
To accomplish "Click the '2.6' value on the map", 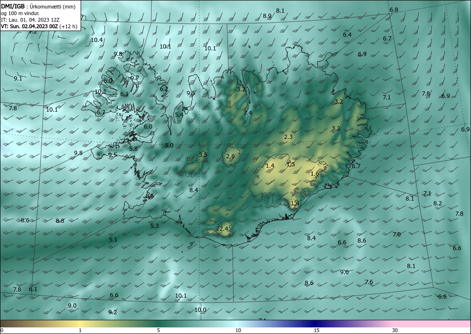I will coord(230,156).
